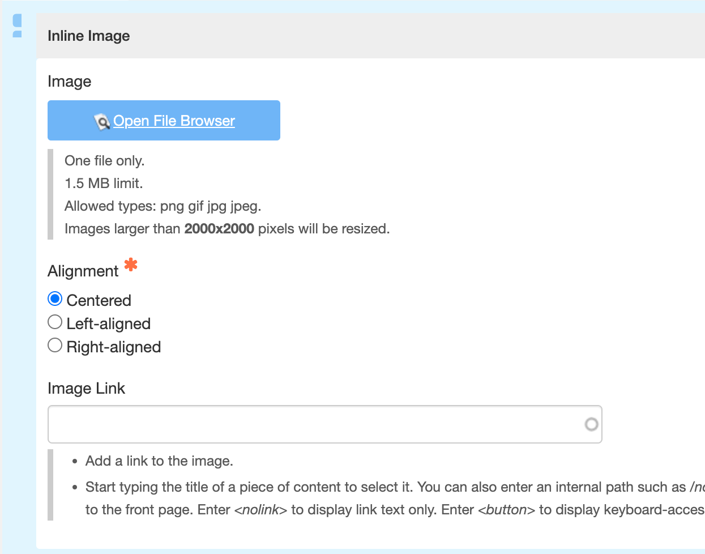Screen dimensions: 705x554
Task: Click the empty Right-aligned radio circle
Action: [x=54, y=345]
